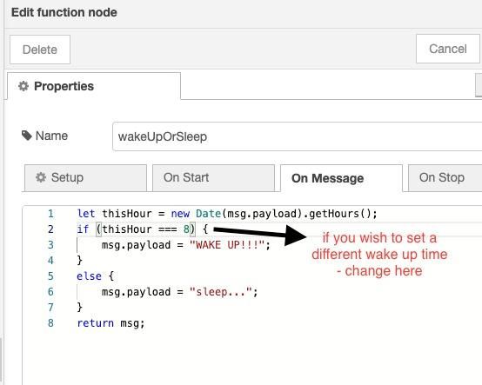Click the gear icon on Setup tab

tap(41, 177)
